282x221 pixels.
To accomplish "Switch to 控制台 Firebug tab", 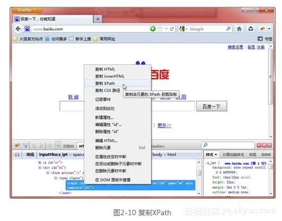I will point(69,146).
